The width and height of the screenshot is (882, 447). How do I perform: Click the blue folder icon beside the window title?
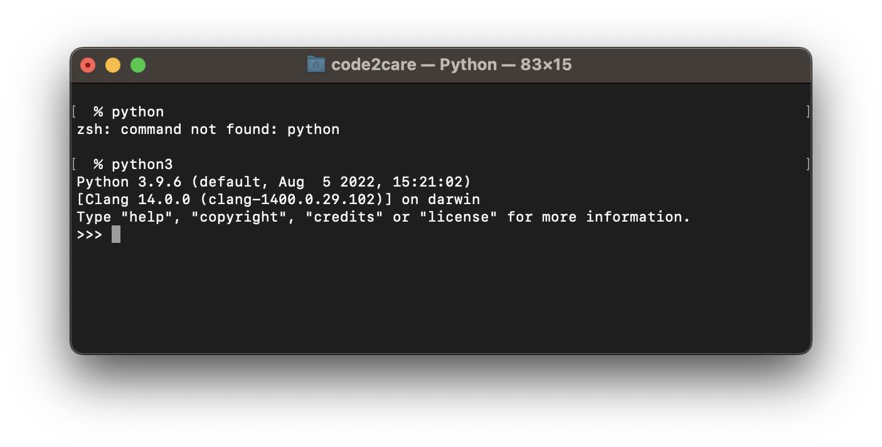316,64
